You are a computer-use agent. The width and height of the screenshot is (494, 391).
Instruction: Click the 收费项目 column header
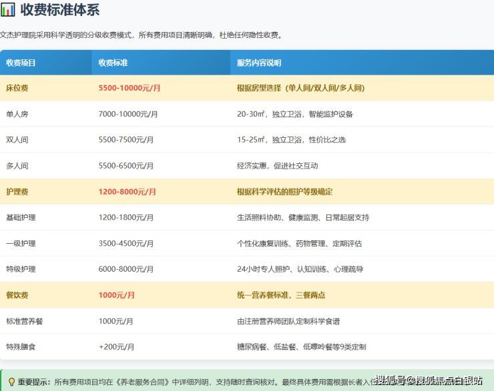21,63
